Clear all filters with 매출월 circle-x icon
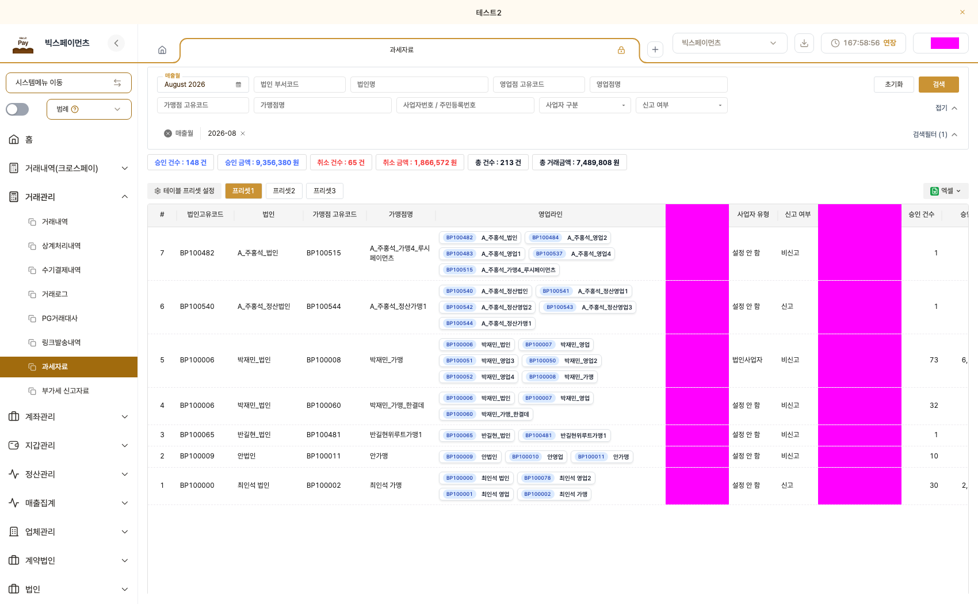The height and width of the screenshot is (604, 978). point(168,133)
